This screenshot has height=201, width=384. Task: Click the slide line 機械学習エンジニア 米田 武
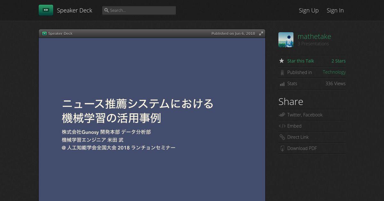point(92,140)
